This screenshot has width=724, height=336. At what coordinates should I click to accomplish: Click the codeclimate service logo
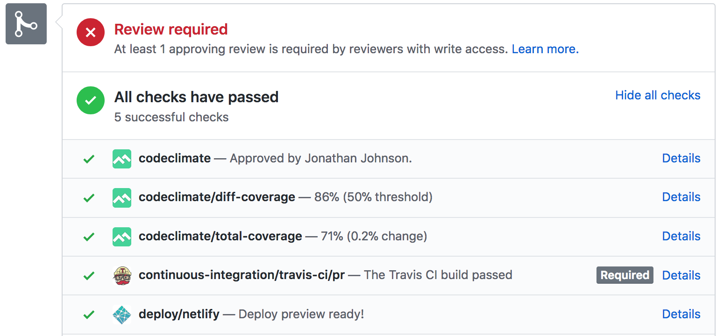[121, 159]
